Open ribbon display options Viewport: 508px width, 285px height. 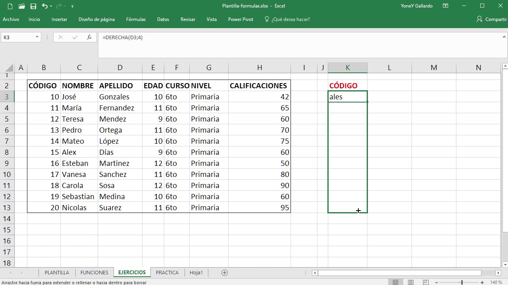point(446,6)
